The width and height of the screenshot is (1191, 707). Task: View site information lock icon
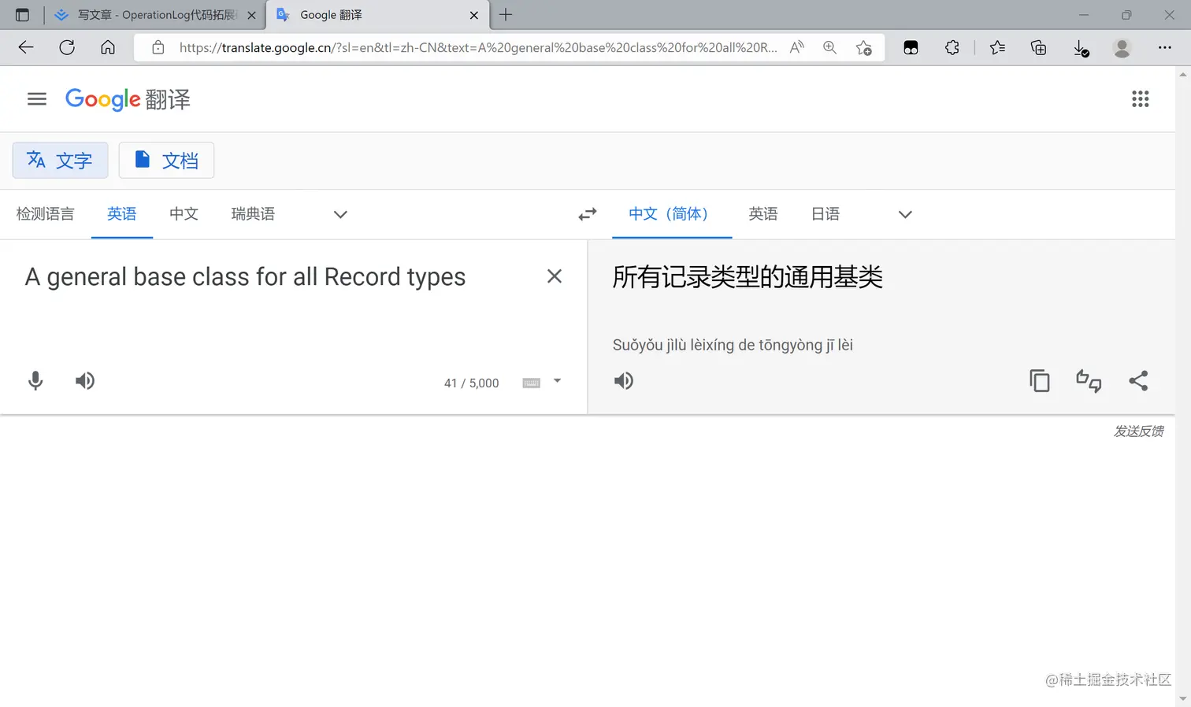pyautogui.click(x=158, y=47)
